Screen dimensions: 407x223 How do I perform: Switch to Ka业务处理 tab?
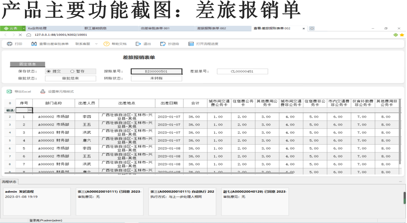[x=53, y=28]
